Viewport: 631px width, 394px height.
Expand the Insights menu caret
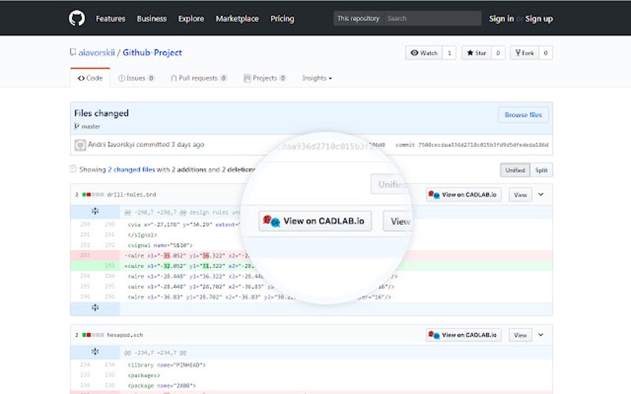point(331,78)
